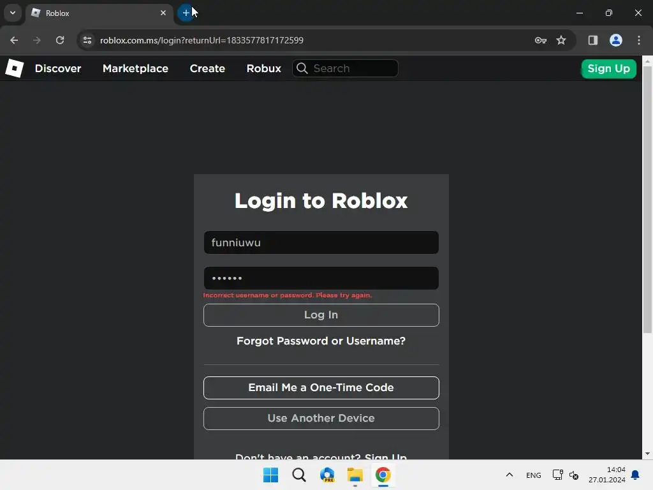
Task: Click the muted volume tray icon
Action: [x=574, y=475]
